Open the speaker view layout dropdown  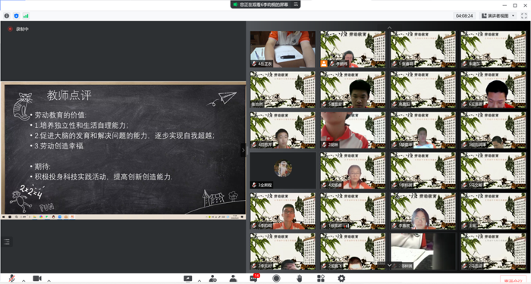[x=498, y=16]
